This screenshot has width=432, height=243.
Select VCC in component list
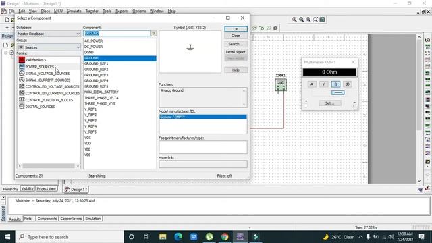point(88,138)
